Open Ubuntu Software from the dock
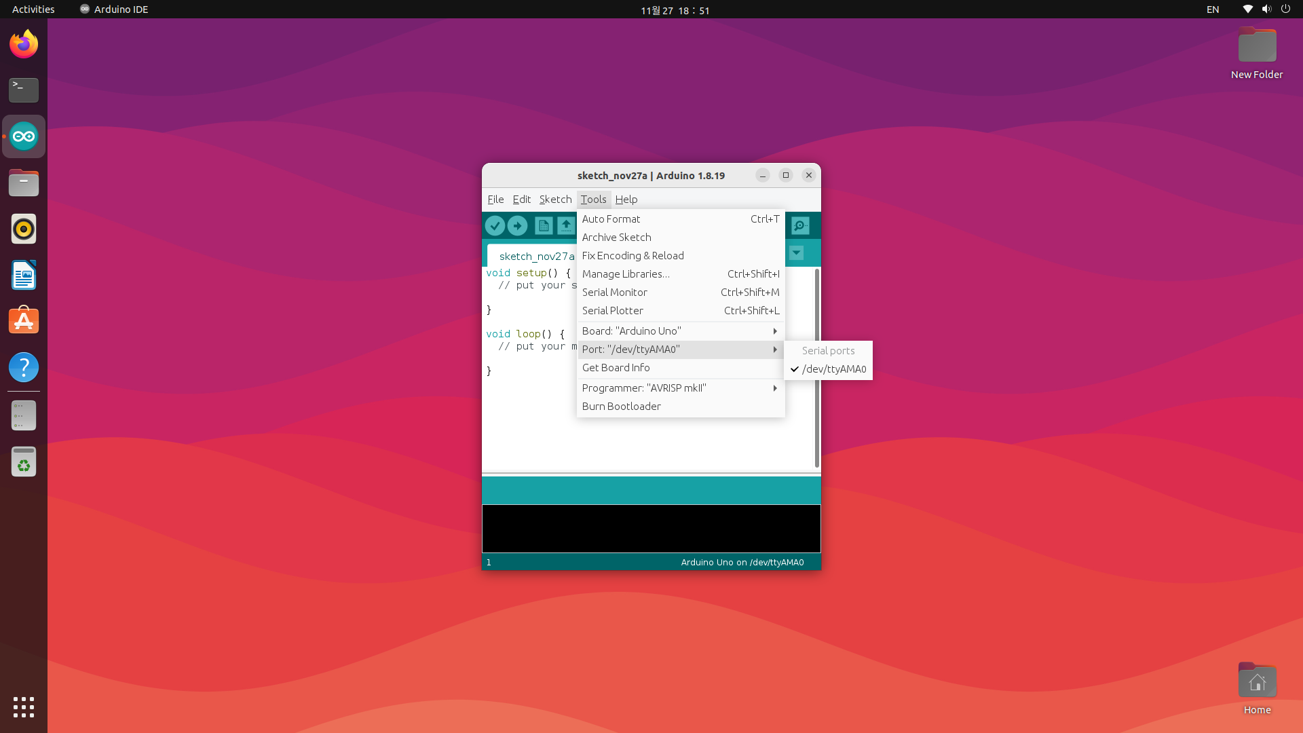 (x=24, y=321)
